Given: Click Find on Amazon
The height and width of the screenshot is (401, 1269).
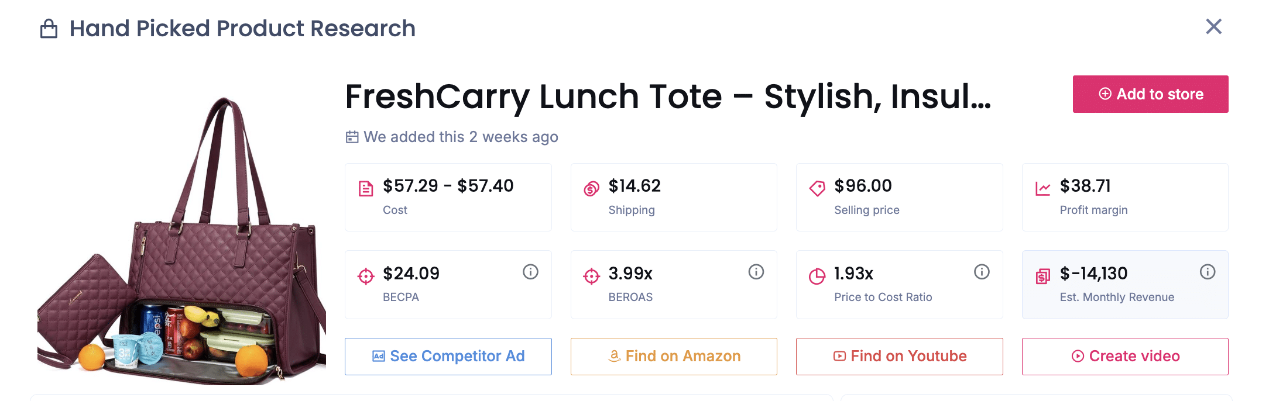Looking at the screenshot, I should (x=674, y=356).
